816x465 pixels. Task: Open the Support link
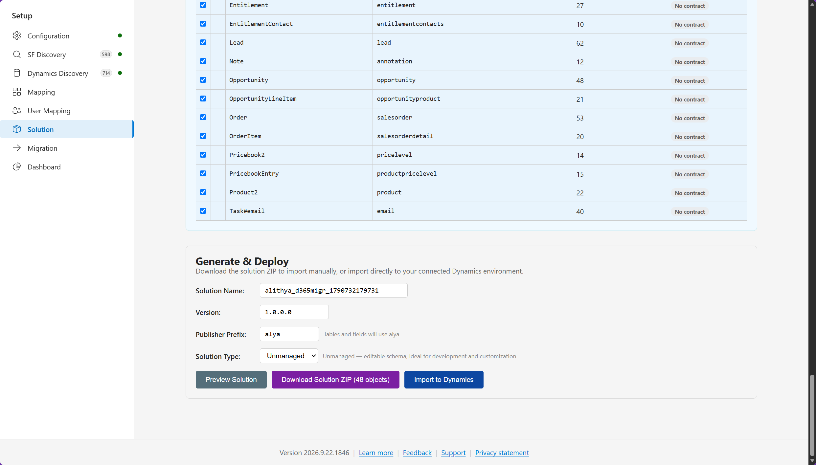point(453,453)
